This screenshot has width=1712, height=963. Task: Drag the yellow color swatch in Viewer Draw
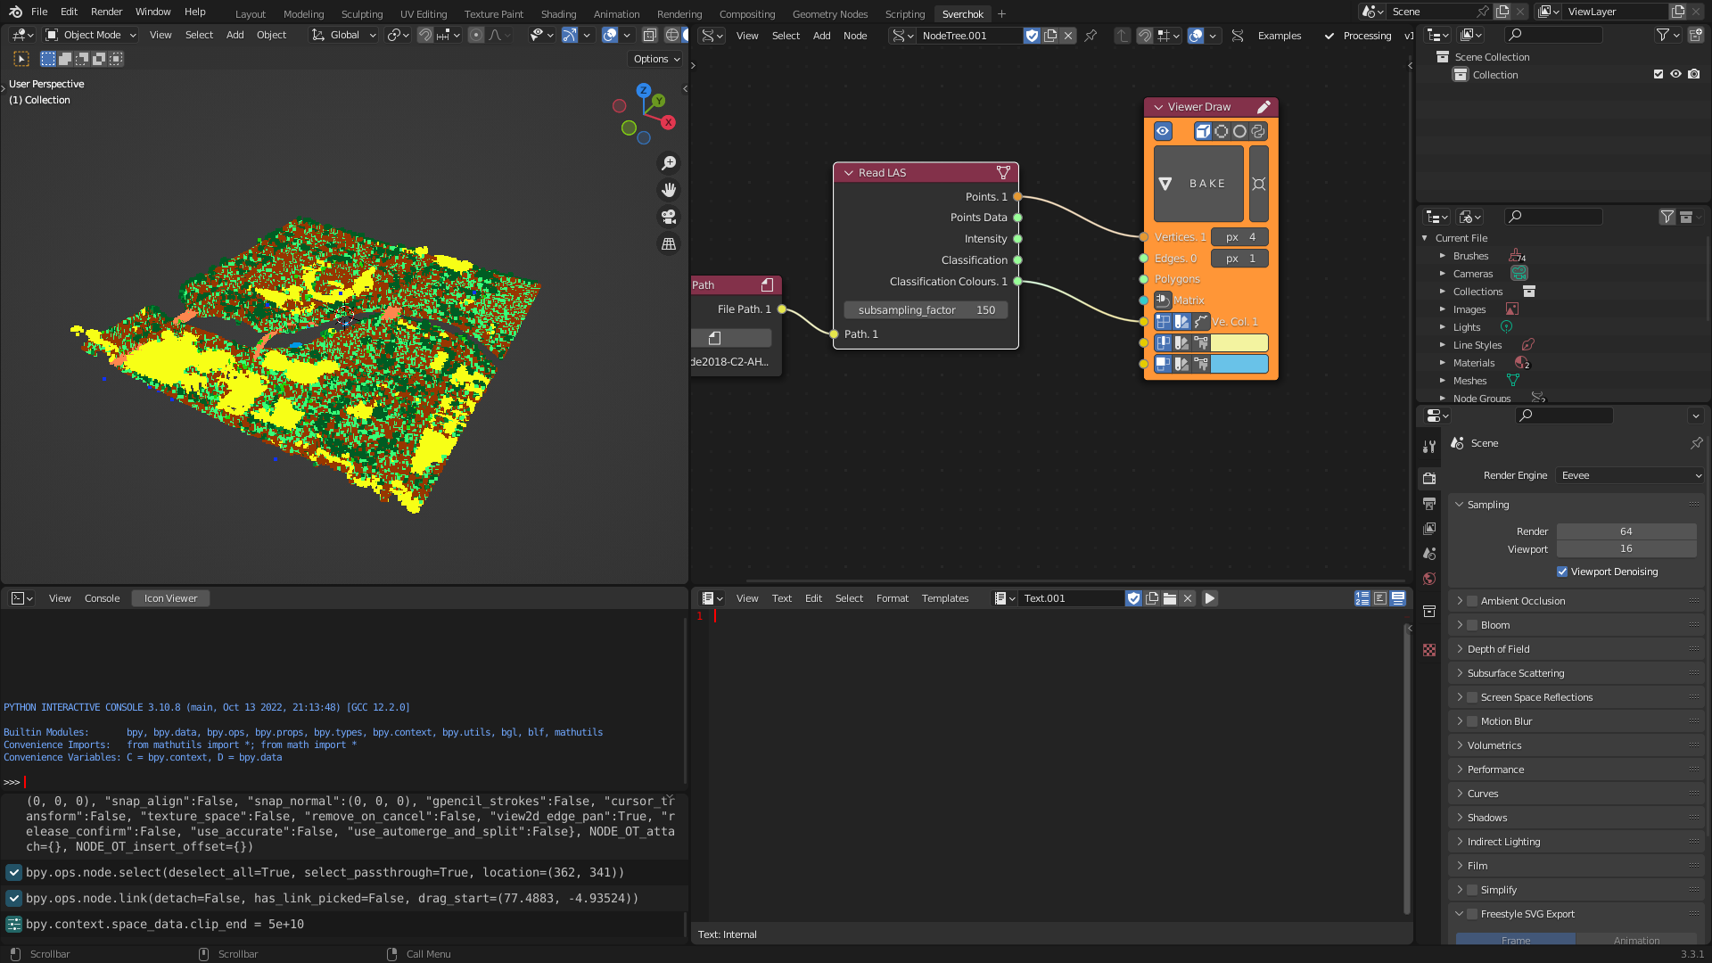pos(1236,342)
